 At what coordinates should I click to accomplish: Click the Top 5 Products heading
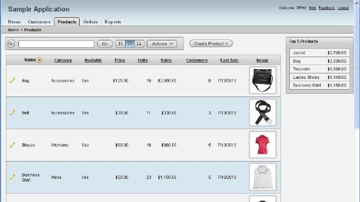303,41
